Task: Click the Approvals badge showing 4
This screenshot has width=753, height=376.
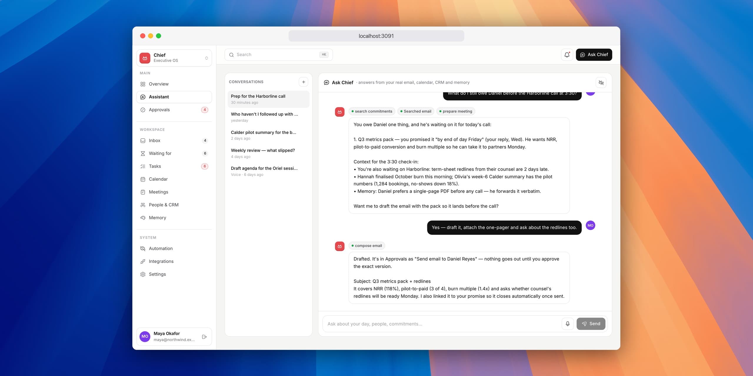Action: [205, 110]
